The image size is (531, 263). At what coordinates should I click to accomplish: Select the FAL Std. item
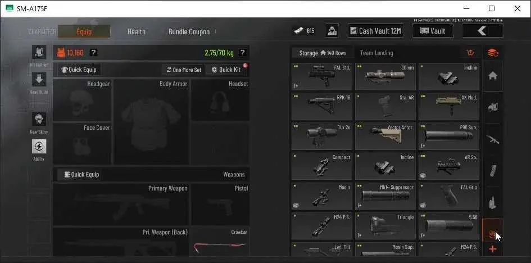click(322, 77)
